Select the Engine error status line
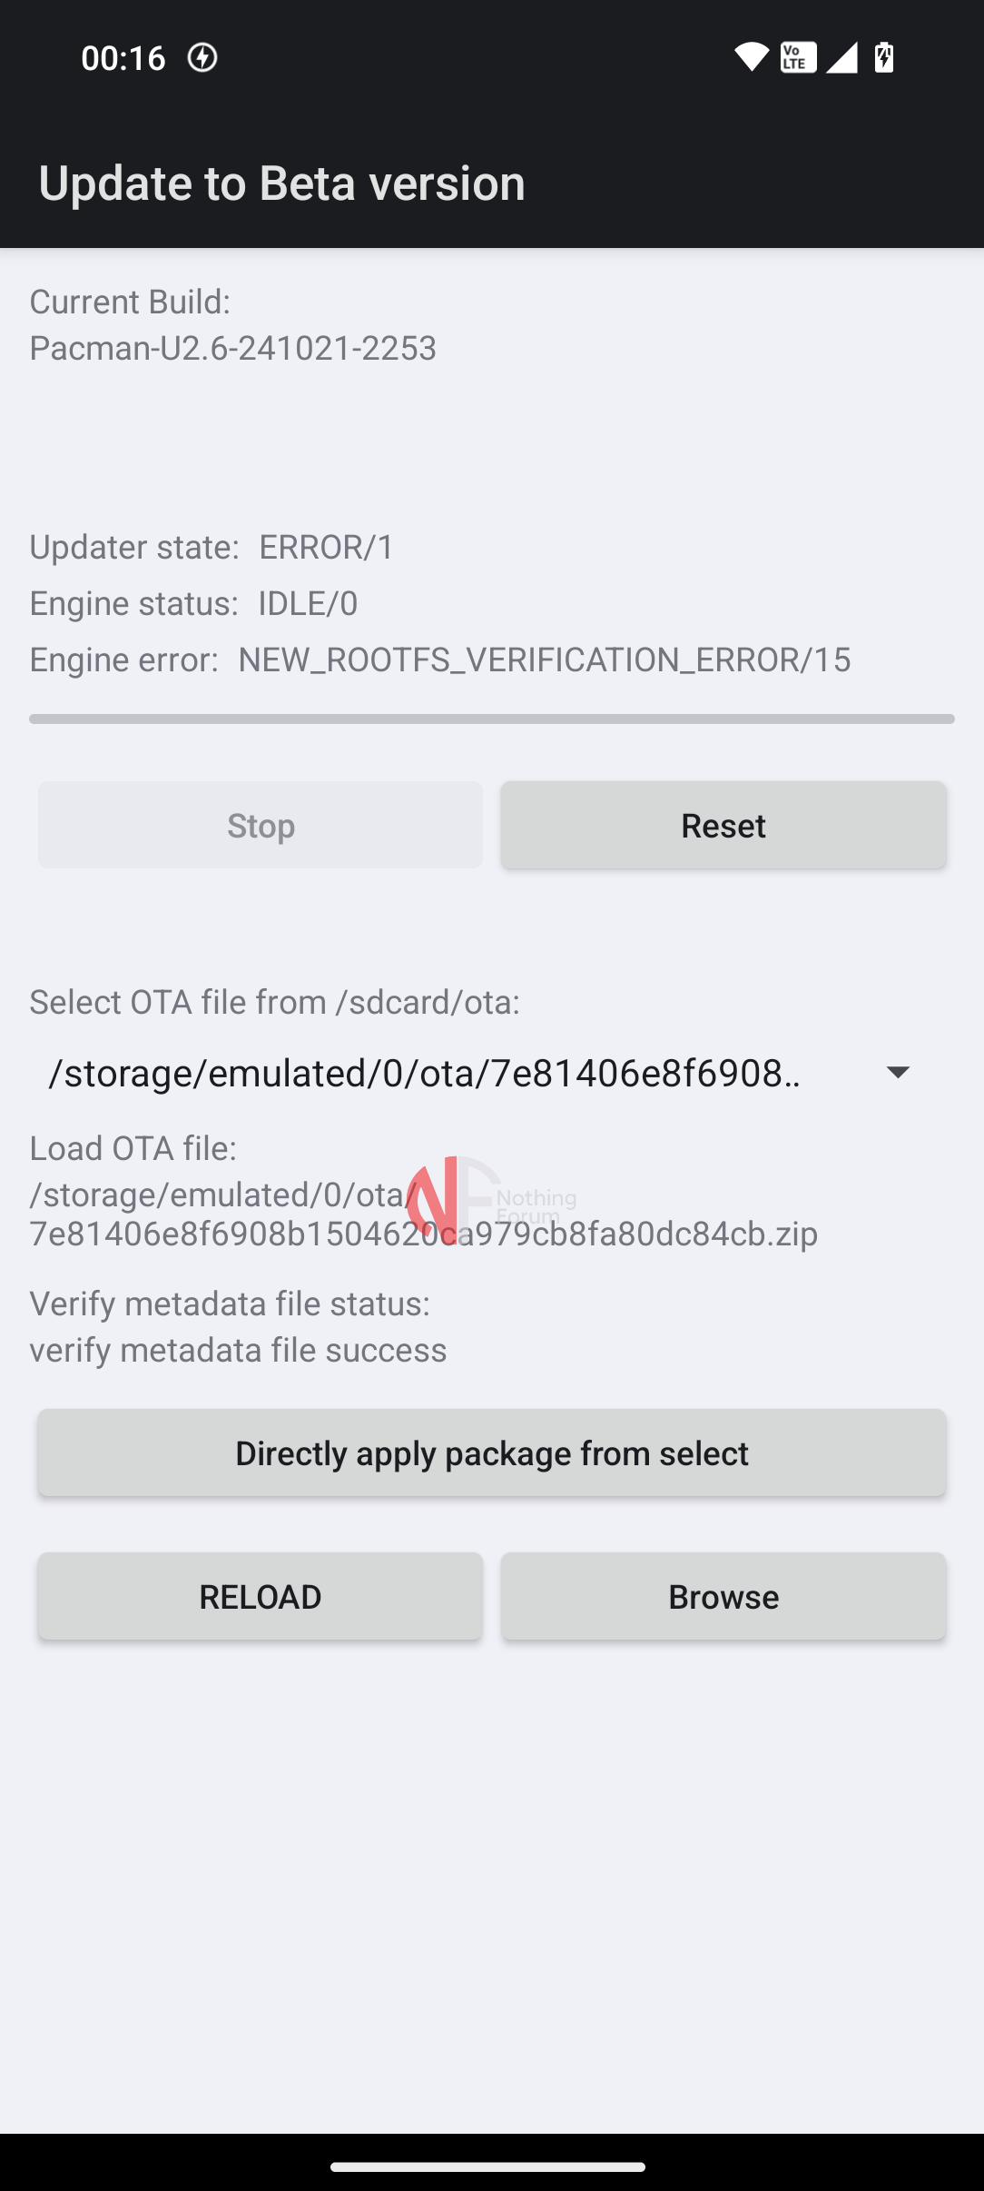The width and height of the screenshot is (984, 2191). [440, 659]
